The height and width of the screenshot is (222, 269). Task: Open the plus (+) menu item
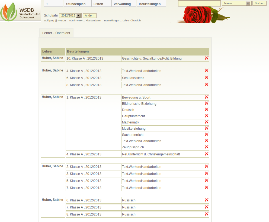[x=47, y=4]
